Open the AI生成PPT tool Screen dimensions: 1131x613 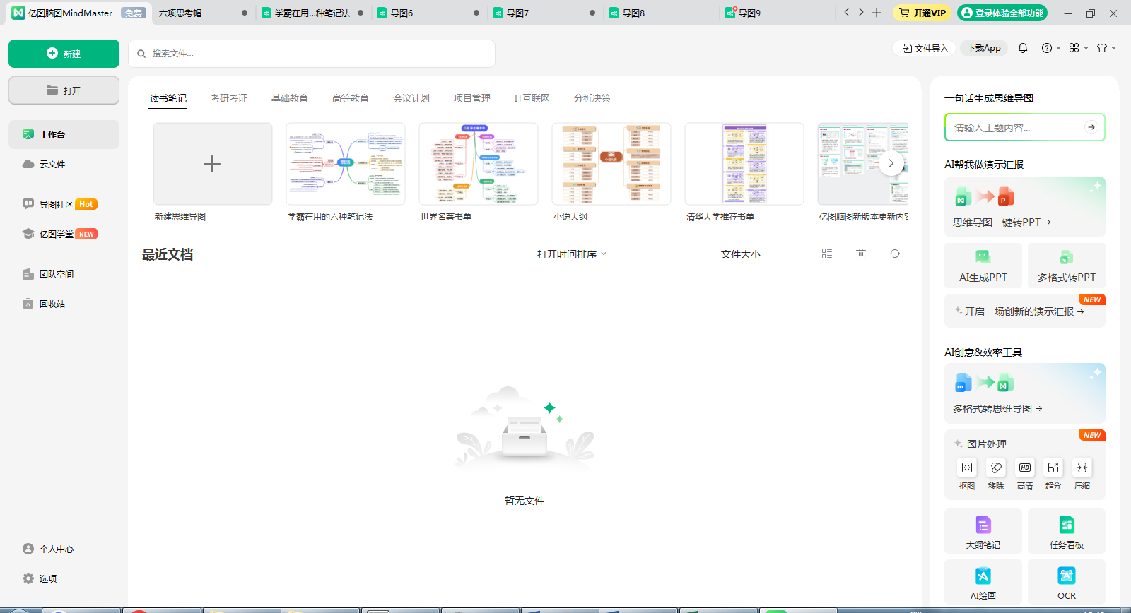pyautogui.click(x=983, y=266)
